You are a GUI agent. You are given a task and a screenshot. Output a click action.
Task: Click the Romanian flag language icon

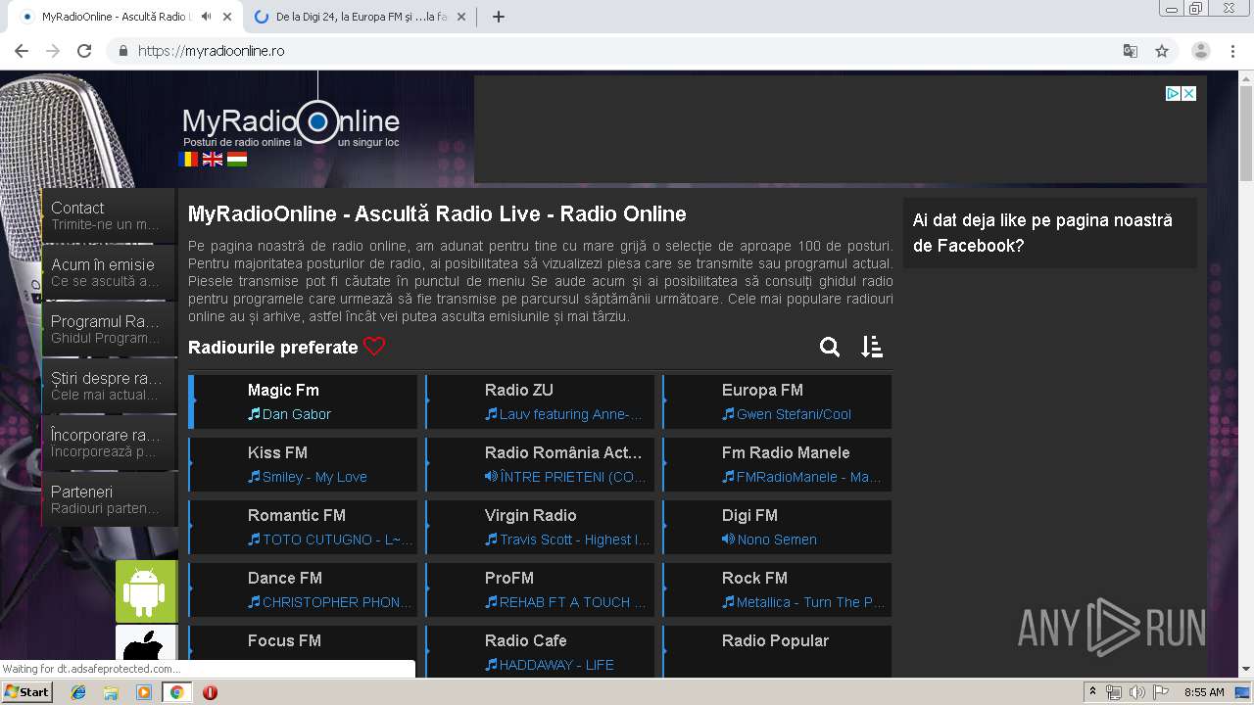coord(188,159)
